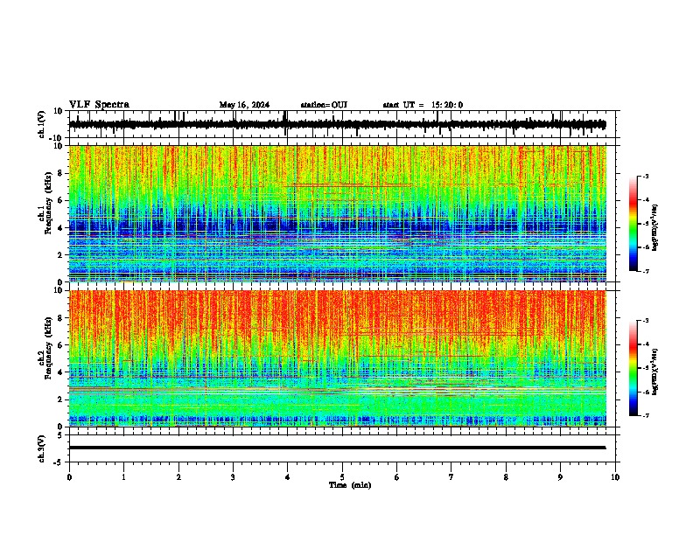Image resolution: width=693 pixels, height=535 pixels.
Task: Click inside the ch.1 spectrogram panel
Action: pyautogui.click(x=337, y=213)
